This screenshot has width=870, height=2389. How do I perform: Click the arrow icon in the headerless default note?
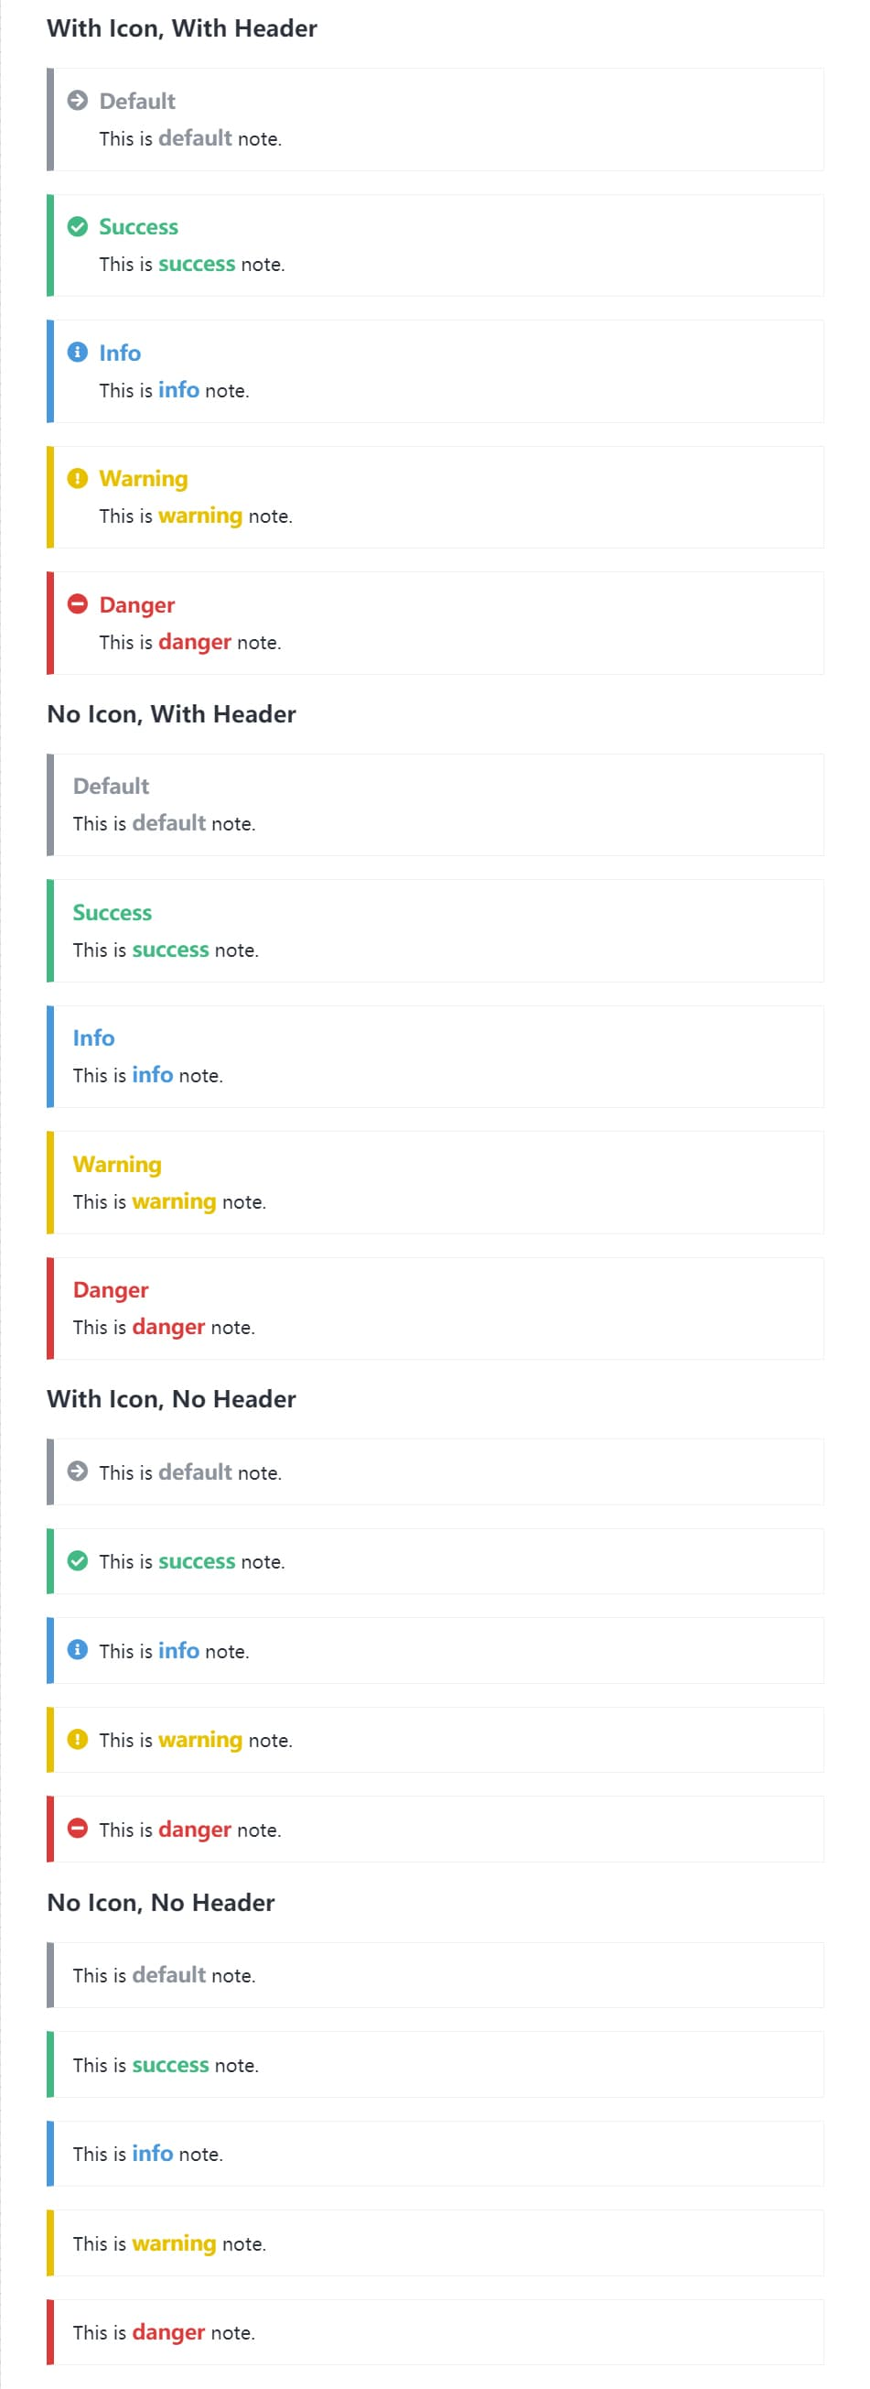coord(78,1471)
